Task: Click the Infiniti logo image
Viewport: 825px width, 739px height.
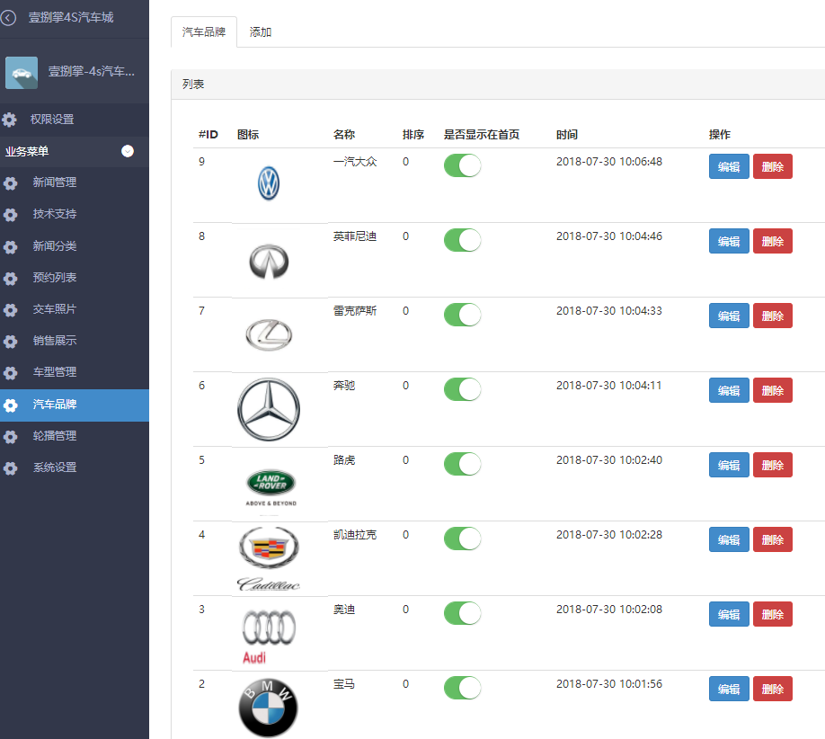Action: tap(269, 261)
